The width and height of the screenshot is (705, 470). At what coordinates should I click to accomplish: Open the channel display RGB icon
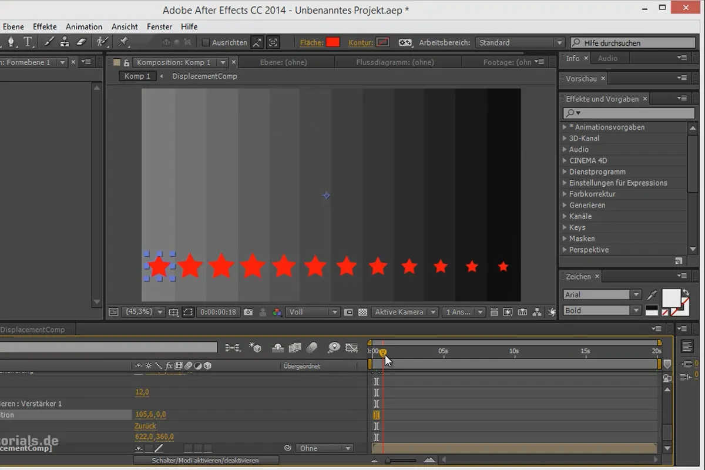click(x=276, y=313)
